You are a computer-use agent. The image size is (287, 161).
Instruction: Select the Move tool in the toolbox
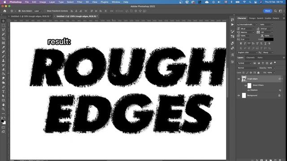pos(3,21)
